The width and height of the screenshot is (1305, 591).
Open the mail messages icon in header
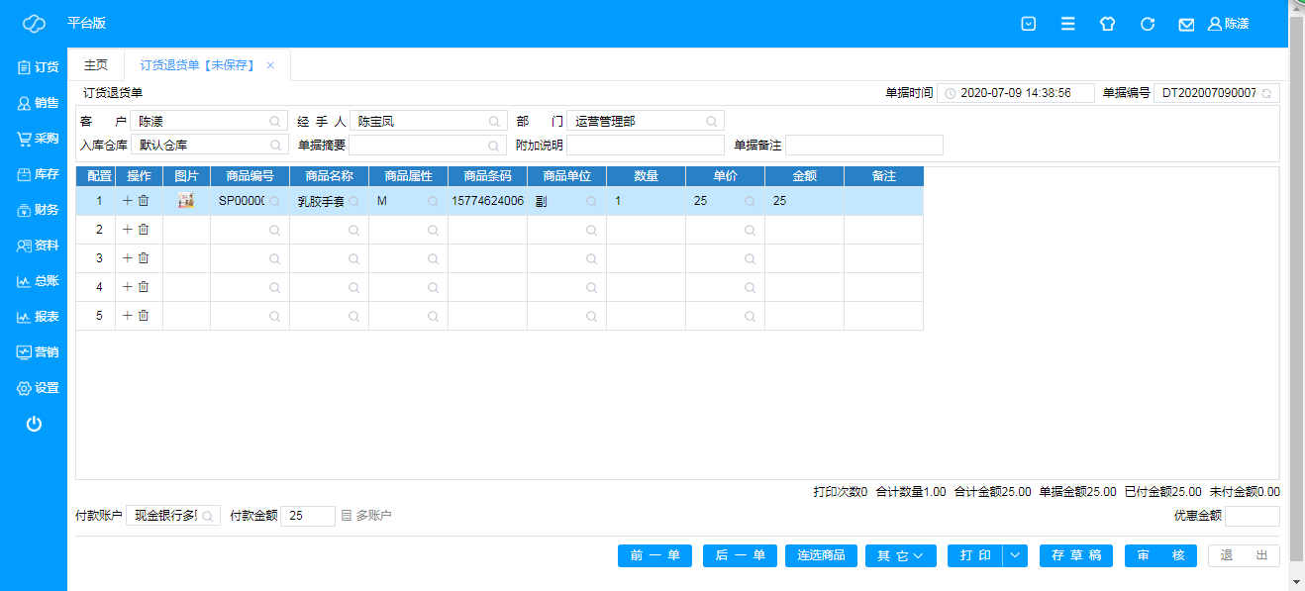click(1186, 24)
